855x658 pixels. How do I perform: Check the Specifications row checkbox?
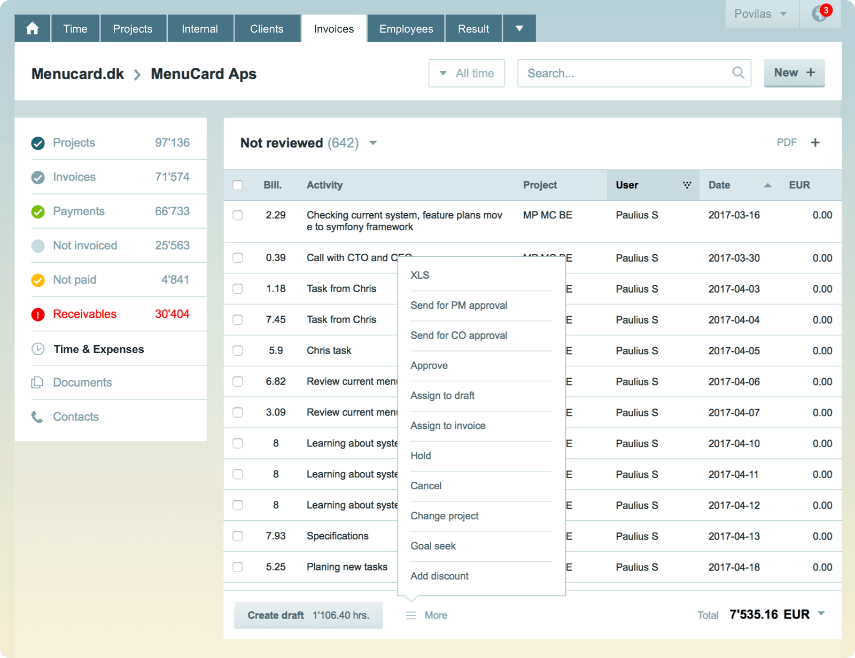[x=238, y=536]
